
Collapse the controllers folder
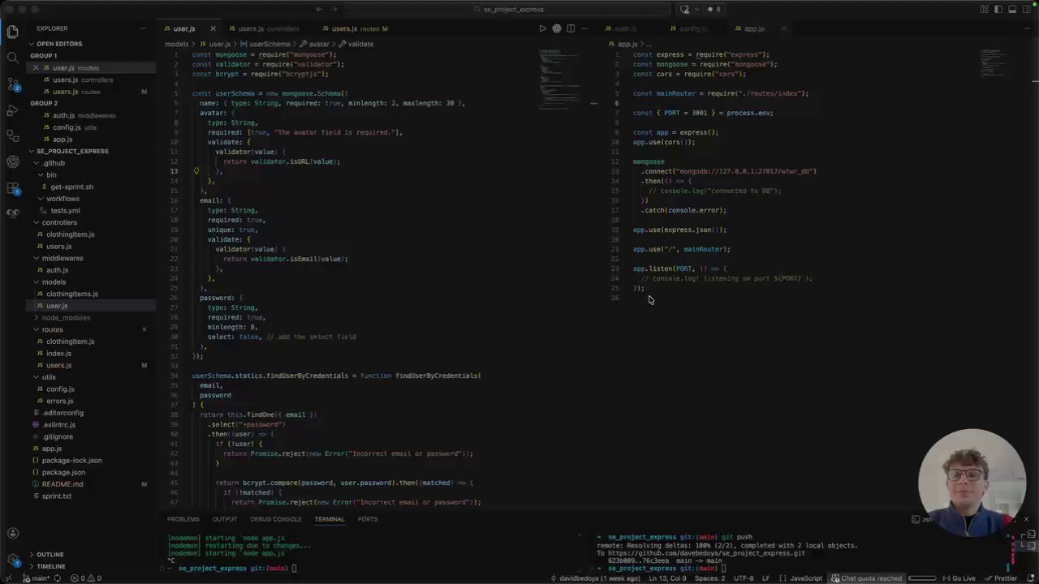59,222
